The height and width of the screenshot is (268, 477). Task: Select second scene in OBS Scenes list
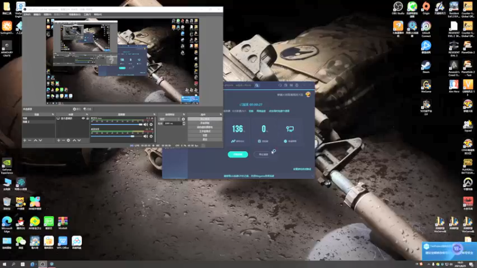(x=39, y=121)
